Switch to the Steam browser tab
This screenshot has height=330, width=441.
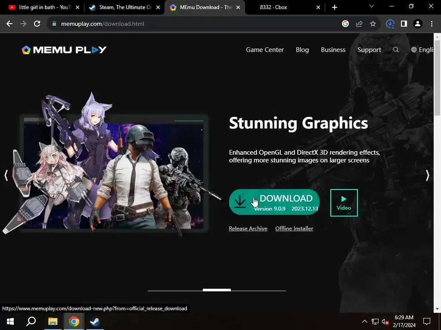124,7
